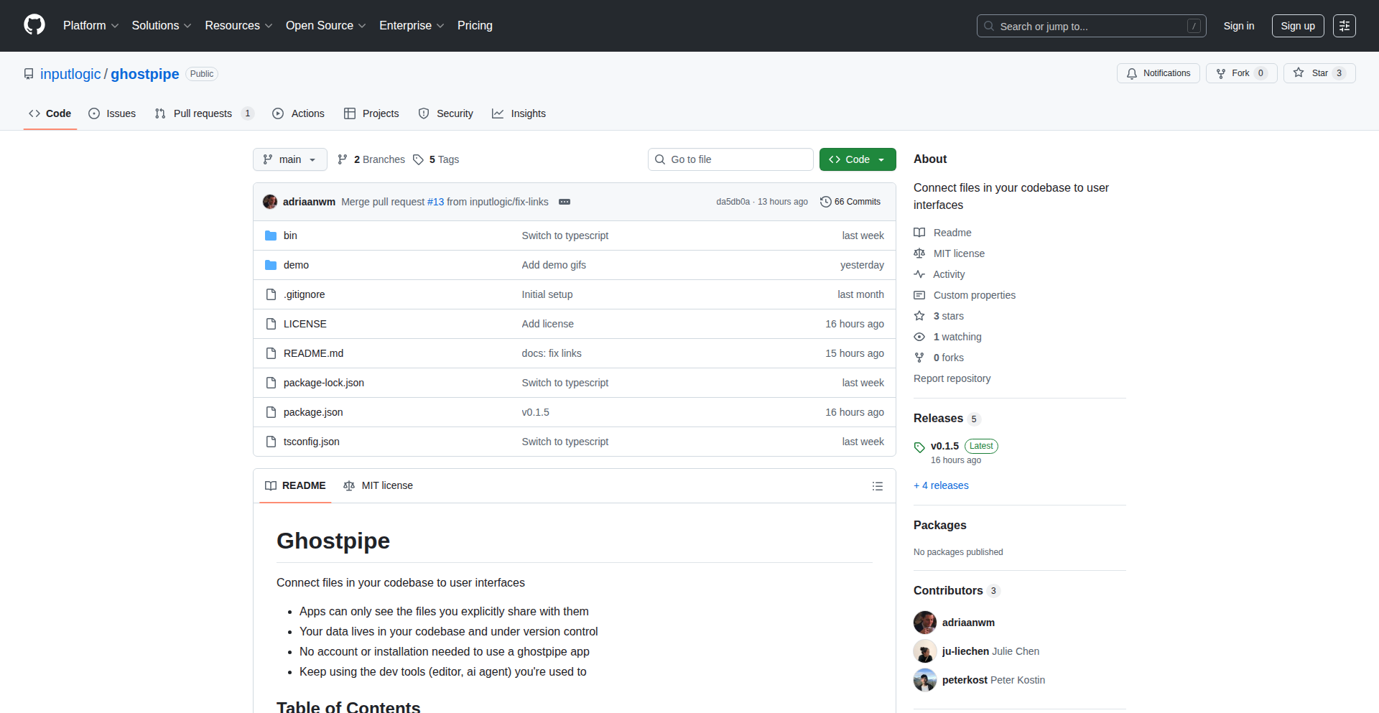Open package-lock.json file name
The image size is (1379, 713).
[x=324, y=383]
